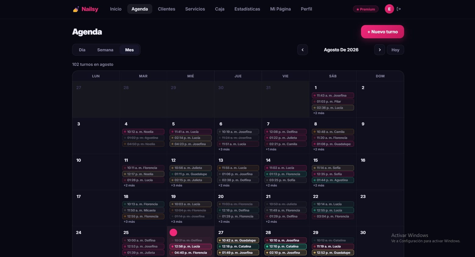Select the "01:03 p. m. Pilar" appointment
The image size is (475, 257).
pos(333,102)
